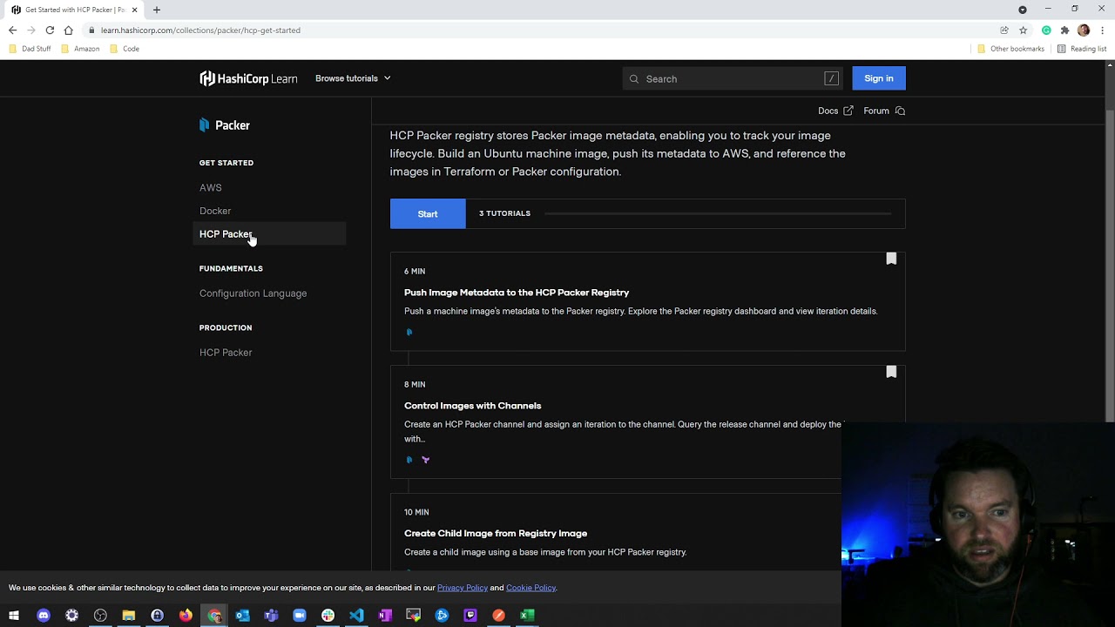Viewport: 1115px width, 627px height.
Task: Open the Other bookmarks folder
Action: point(1010,49)
